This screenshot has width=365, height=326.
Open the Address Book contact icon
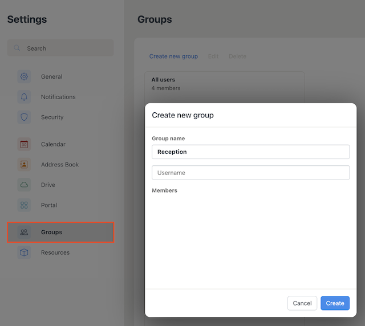[x=24, y=165]
